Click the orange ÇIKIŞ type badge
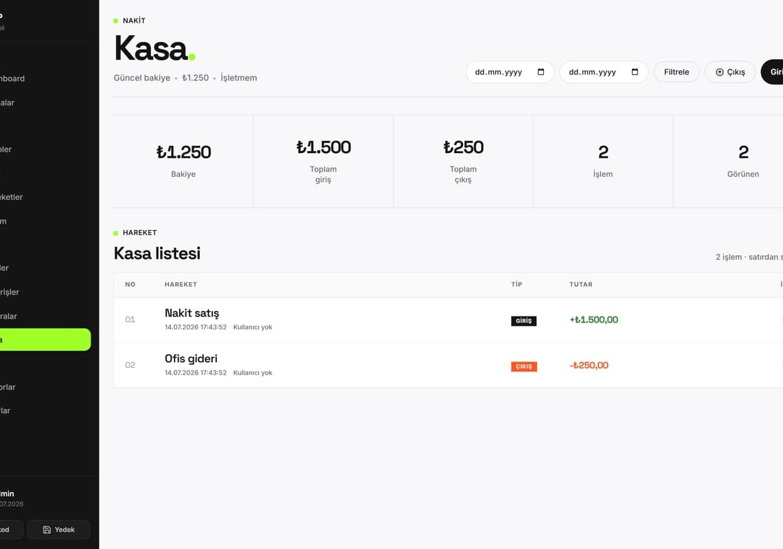Image resolution: width=783 pixels, height=549 pixels. click(524, 366)
